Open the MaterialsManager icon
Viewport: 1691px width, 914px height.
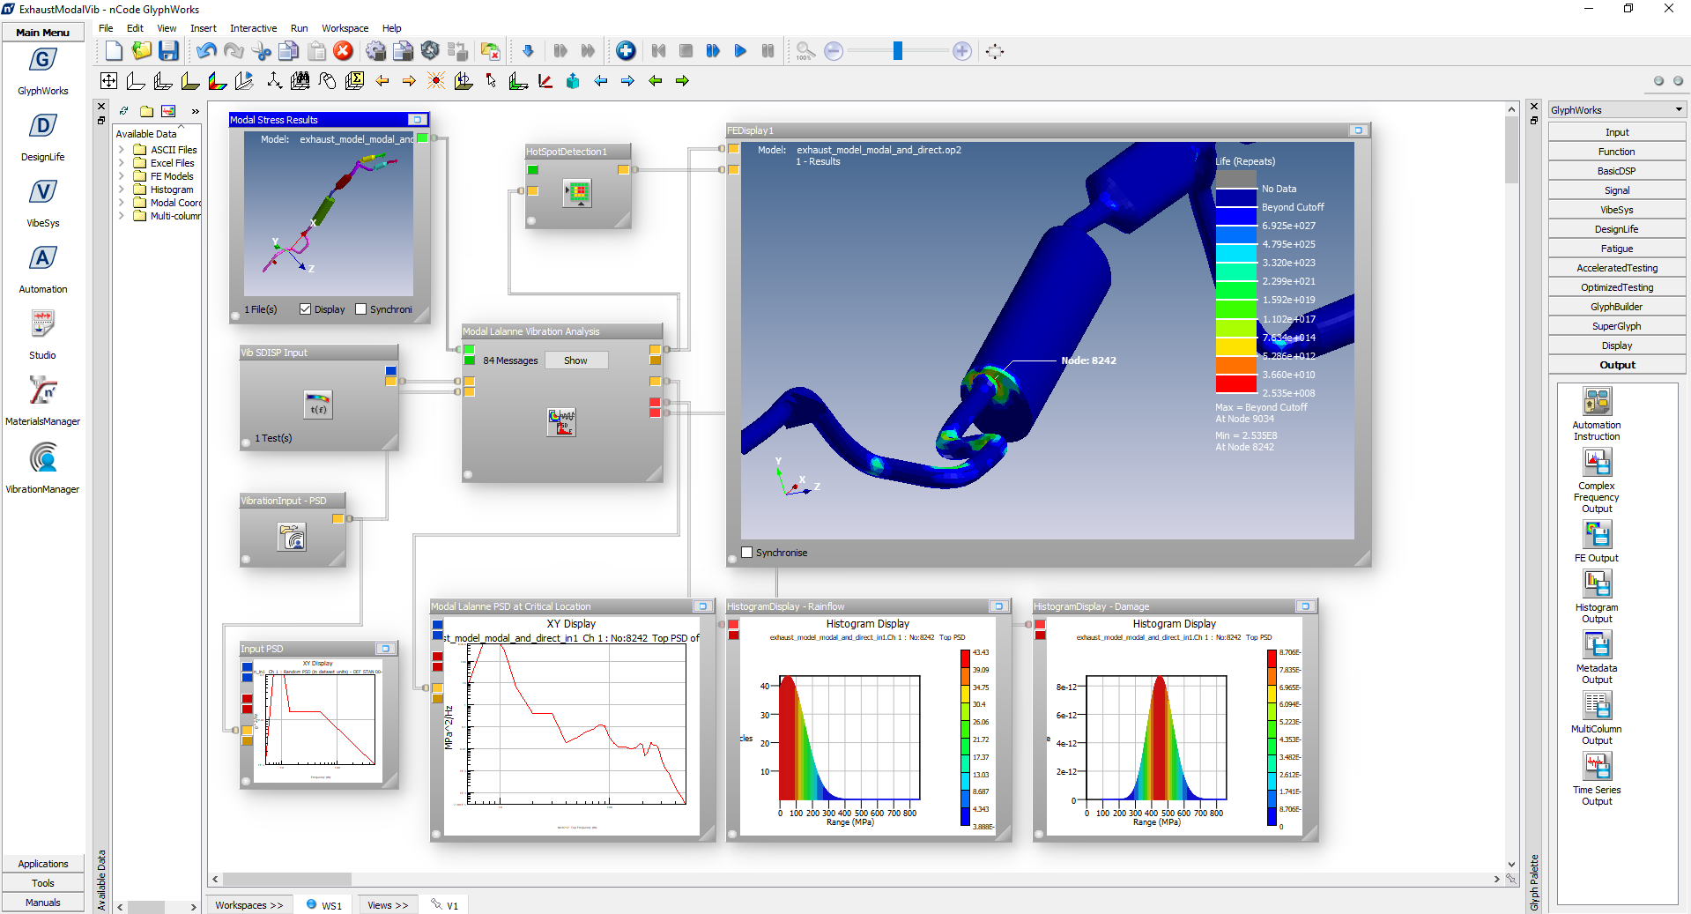click(x=42, y=390)
